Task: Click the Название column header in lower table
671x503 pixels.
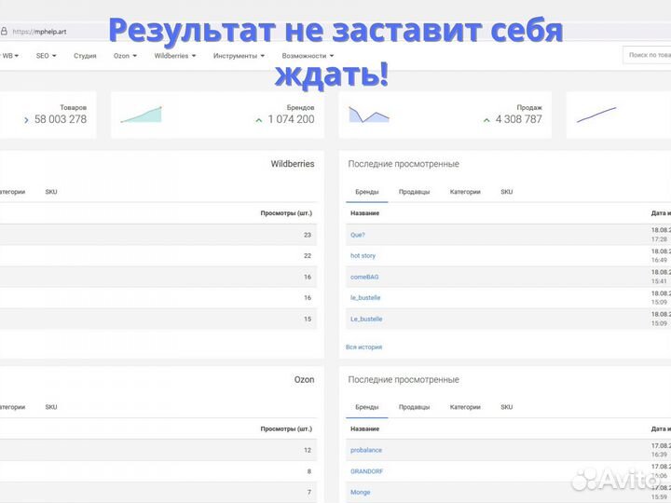Action: (x=364, y=428)
